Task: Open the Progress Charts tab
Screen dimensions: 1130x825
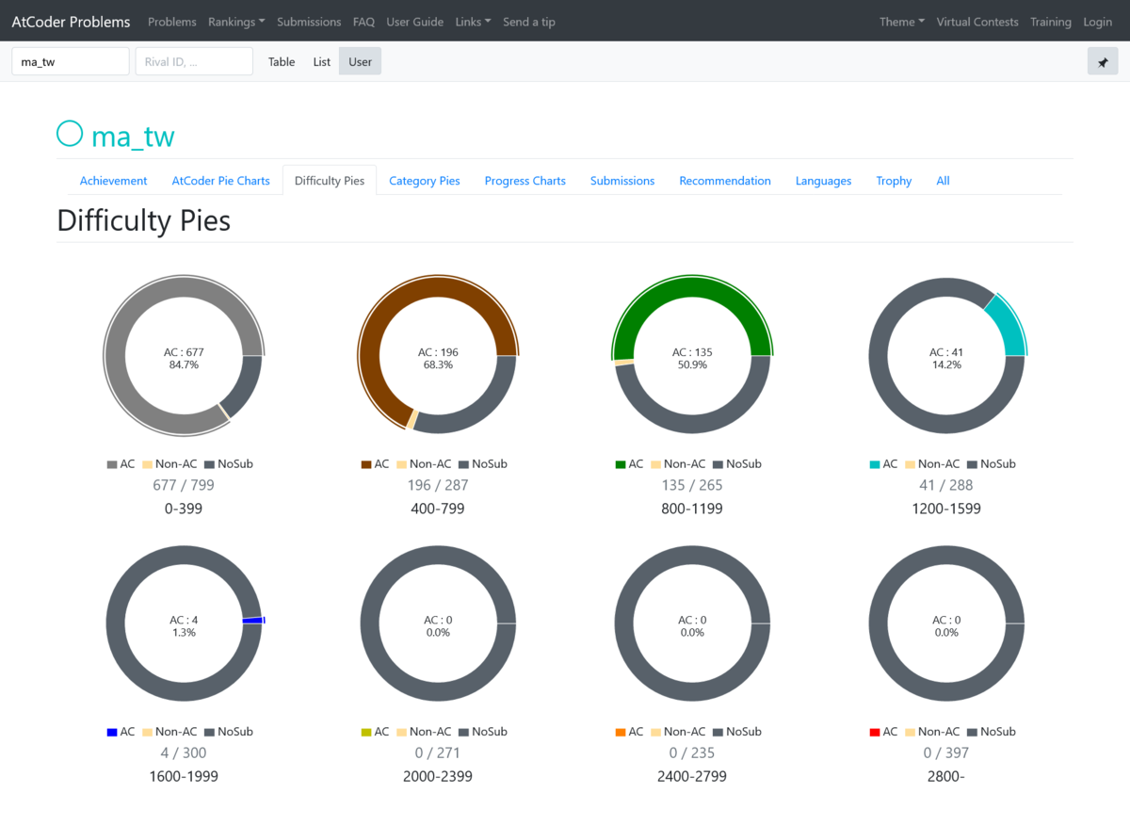Action: pyautogui.click(x=525, y=181)
